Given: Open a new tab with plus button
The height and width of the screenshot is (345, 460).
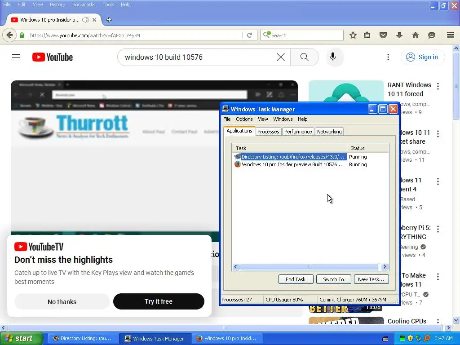Looking at the screenshot, I should point(109,20).
